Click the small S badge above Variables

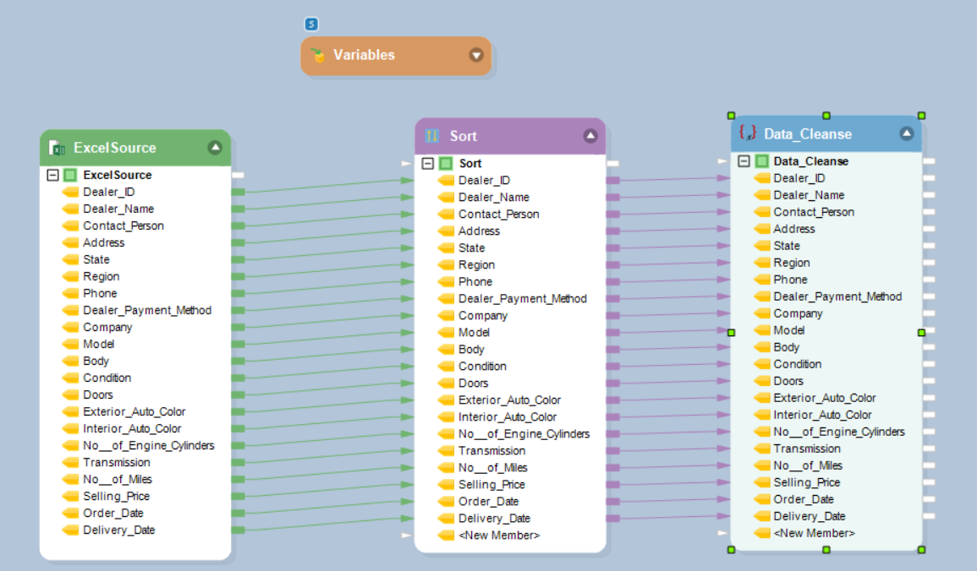click(311, 24)
